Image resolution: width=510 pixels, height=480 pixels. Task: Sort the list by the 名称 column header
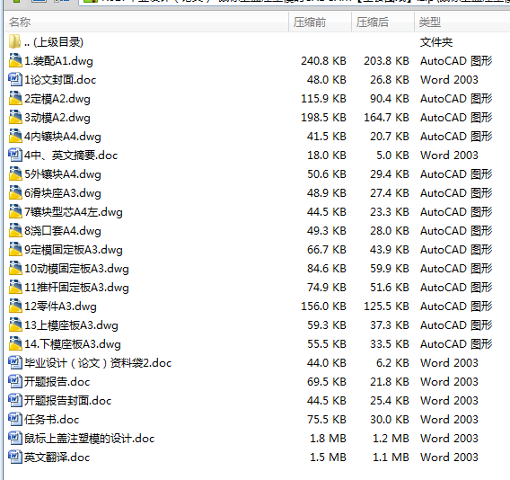146,22
